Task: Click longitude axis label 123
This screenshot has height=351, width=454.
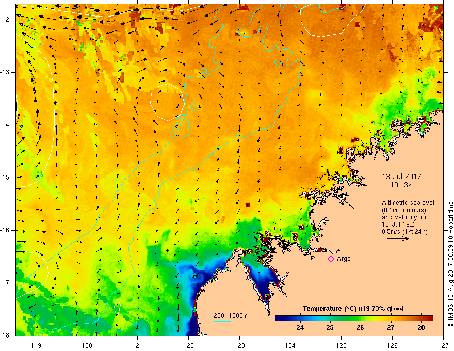Action: point(239,345)
